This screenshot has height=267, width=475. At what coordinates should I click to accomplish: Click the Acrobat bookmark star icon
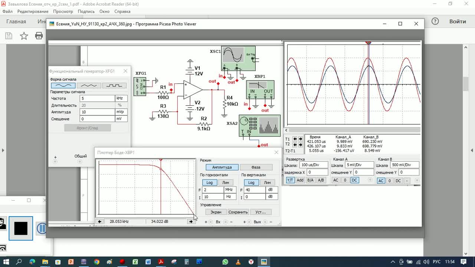24,36
